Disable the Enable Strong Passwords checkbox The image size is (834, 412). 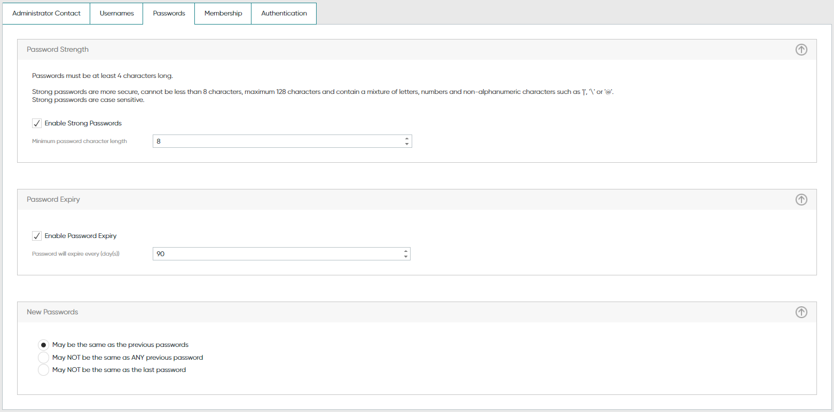click(36, 123)
